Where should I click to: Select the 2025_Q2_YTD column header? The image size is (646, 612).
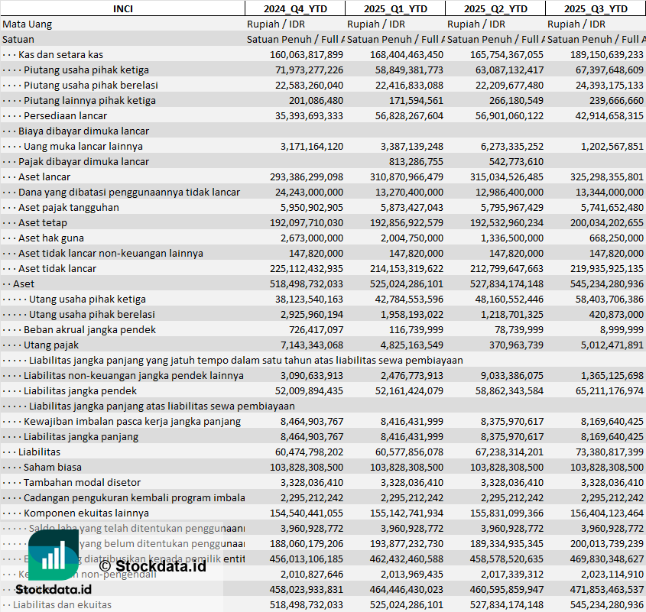click(495, 8)
